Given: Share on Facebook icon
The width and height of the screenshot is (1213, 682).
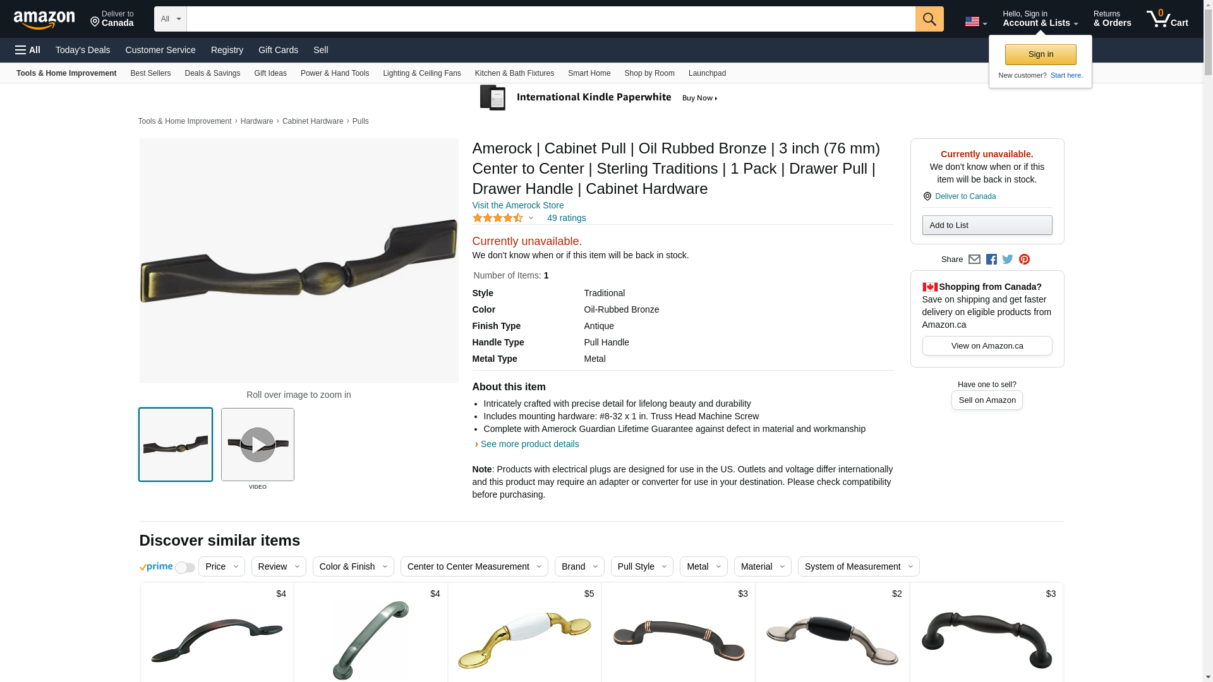Looking at the screenshot, I should (x=991, y=260).
